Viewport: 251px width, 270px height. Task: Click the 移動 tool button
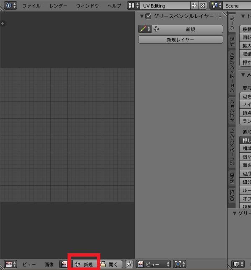tap(245, 29)
